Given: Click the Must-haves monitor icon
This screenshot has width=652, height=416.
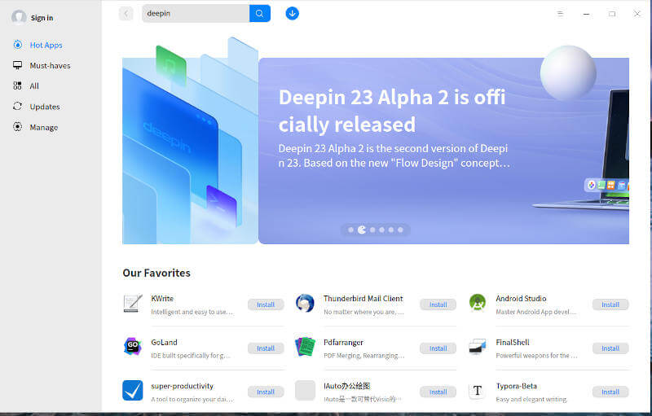Looking at the screenshot, I should [x=17, y=65].
